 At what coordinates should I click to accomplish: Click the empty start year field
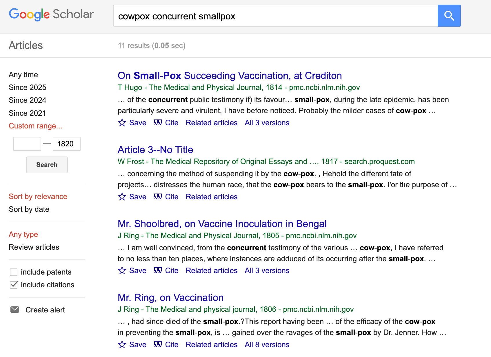(x=27, y=144)
